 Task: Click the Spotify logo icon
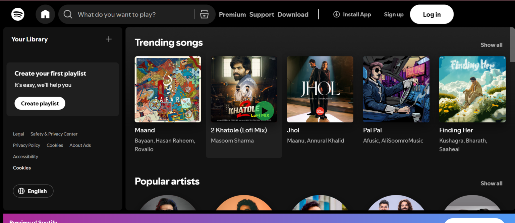[17, 14]
